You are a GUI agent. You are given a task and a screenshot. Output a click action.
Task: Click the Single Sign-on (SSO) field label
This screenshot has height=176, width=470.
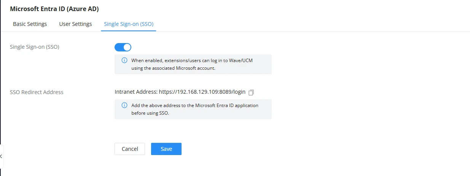[x=34, y=47]
